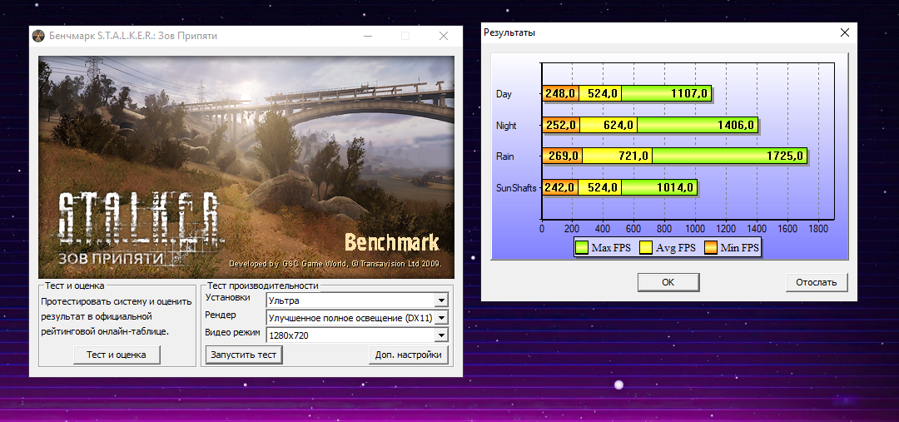Click the Day row label in chart
Image resolution: width=899 pixels, height=422 pixels.
pyautogui.click(x=504, y=94)
